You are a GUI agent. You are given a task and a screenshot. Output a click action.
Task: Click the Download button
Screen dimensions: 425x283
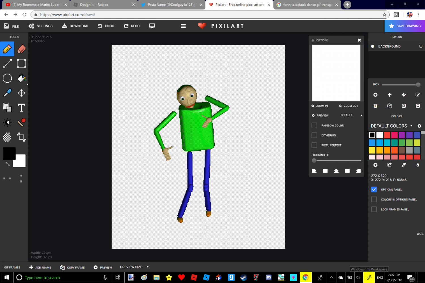[x=75, y=26]
